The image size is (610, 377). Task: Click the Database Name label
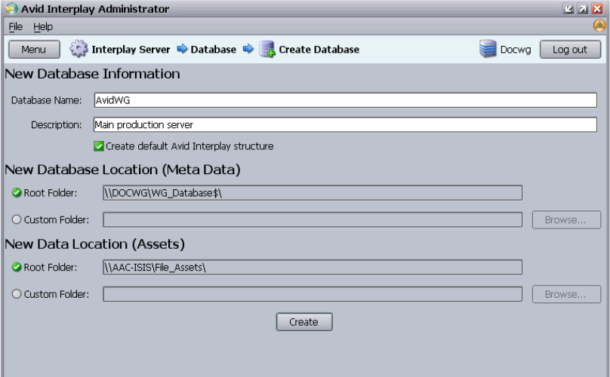click(x=46, y=100)
